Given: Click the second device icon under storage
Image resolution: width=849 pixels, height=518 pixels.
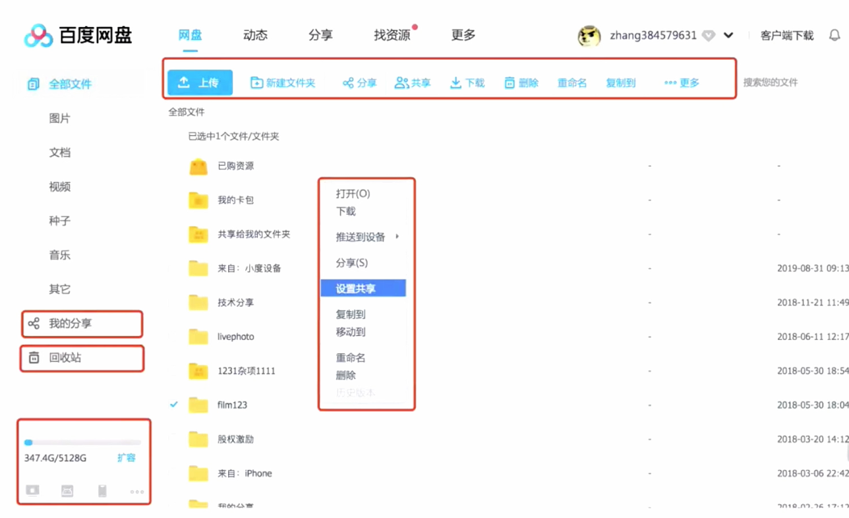Looking at the screenshot, I should [67, 490].
